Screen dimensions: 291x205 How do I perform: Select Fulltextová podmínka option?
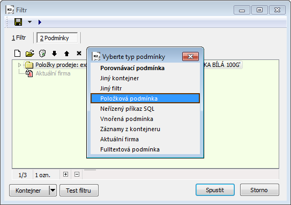[x=145, y=149]
